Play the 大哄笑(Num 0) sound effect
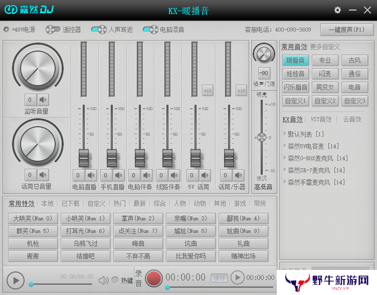 click(x=33, y=218)
